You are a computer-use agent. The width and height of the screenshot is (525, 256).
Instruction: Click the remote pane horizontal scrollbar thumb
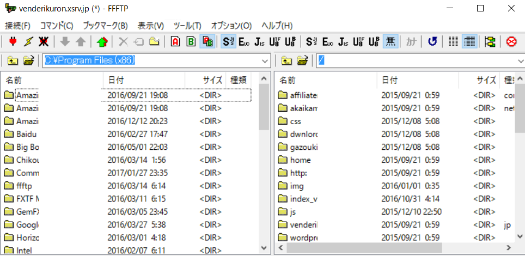[x=364, y=248]
